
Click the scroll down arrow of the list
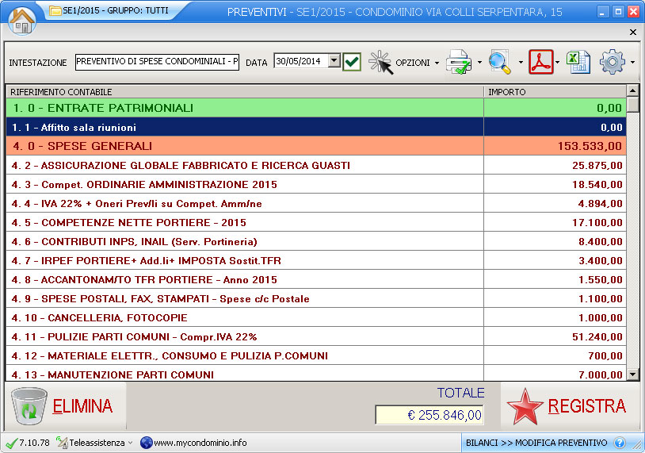[632, 374]
